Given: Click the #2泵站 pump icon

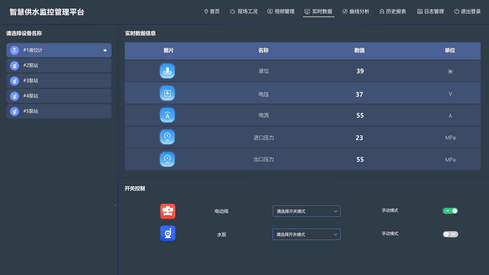Looking at the screenshot, I should (15, 65).
